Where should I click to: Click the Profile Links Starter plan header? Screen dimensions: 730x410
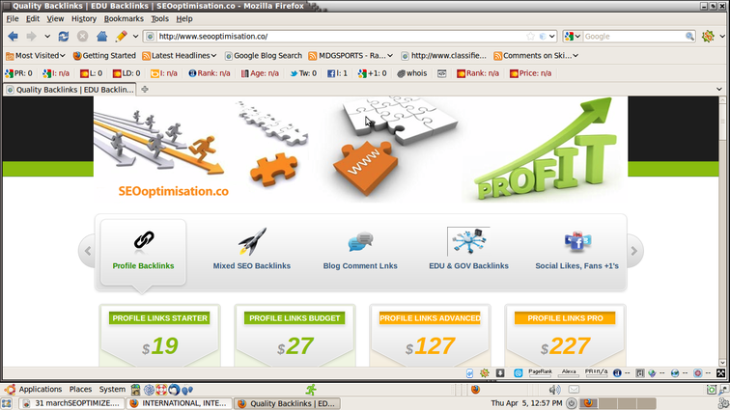pos(159,317)
